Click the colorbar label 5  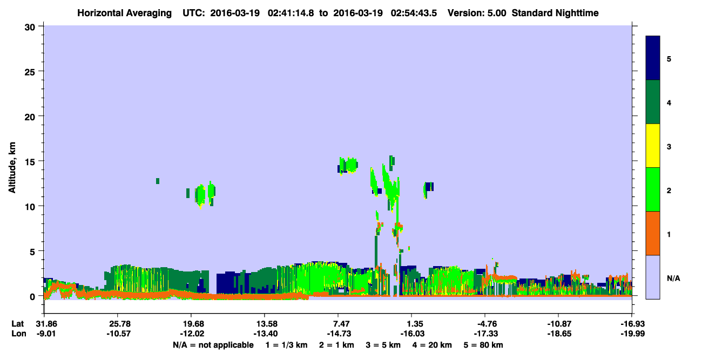[669, 58]
